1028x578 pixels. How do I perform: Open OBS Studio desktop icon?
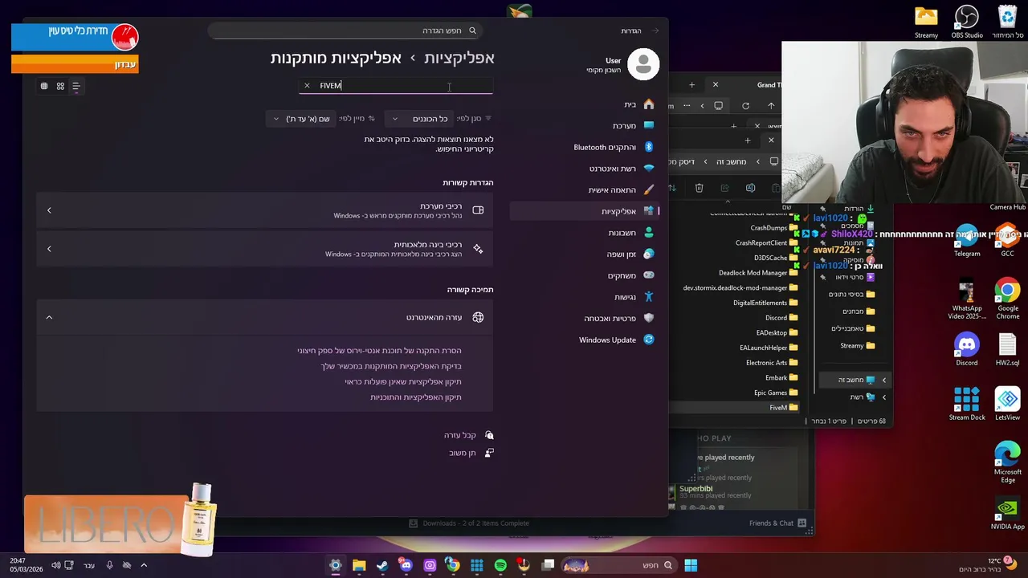point(967,22)
